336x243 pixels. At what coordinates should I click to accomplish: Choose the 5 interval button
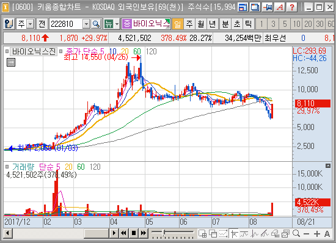click(285, 24)
